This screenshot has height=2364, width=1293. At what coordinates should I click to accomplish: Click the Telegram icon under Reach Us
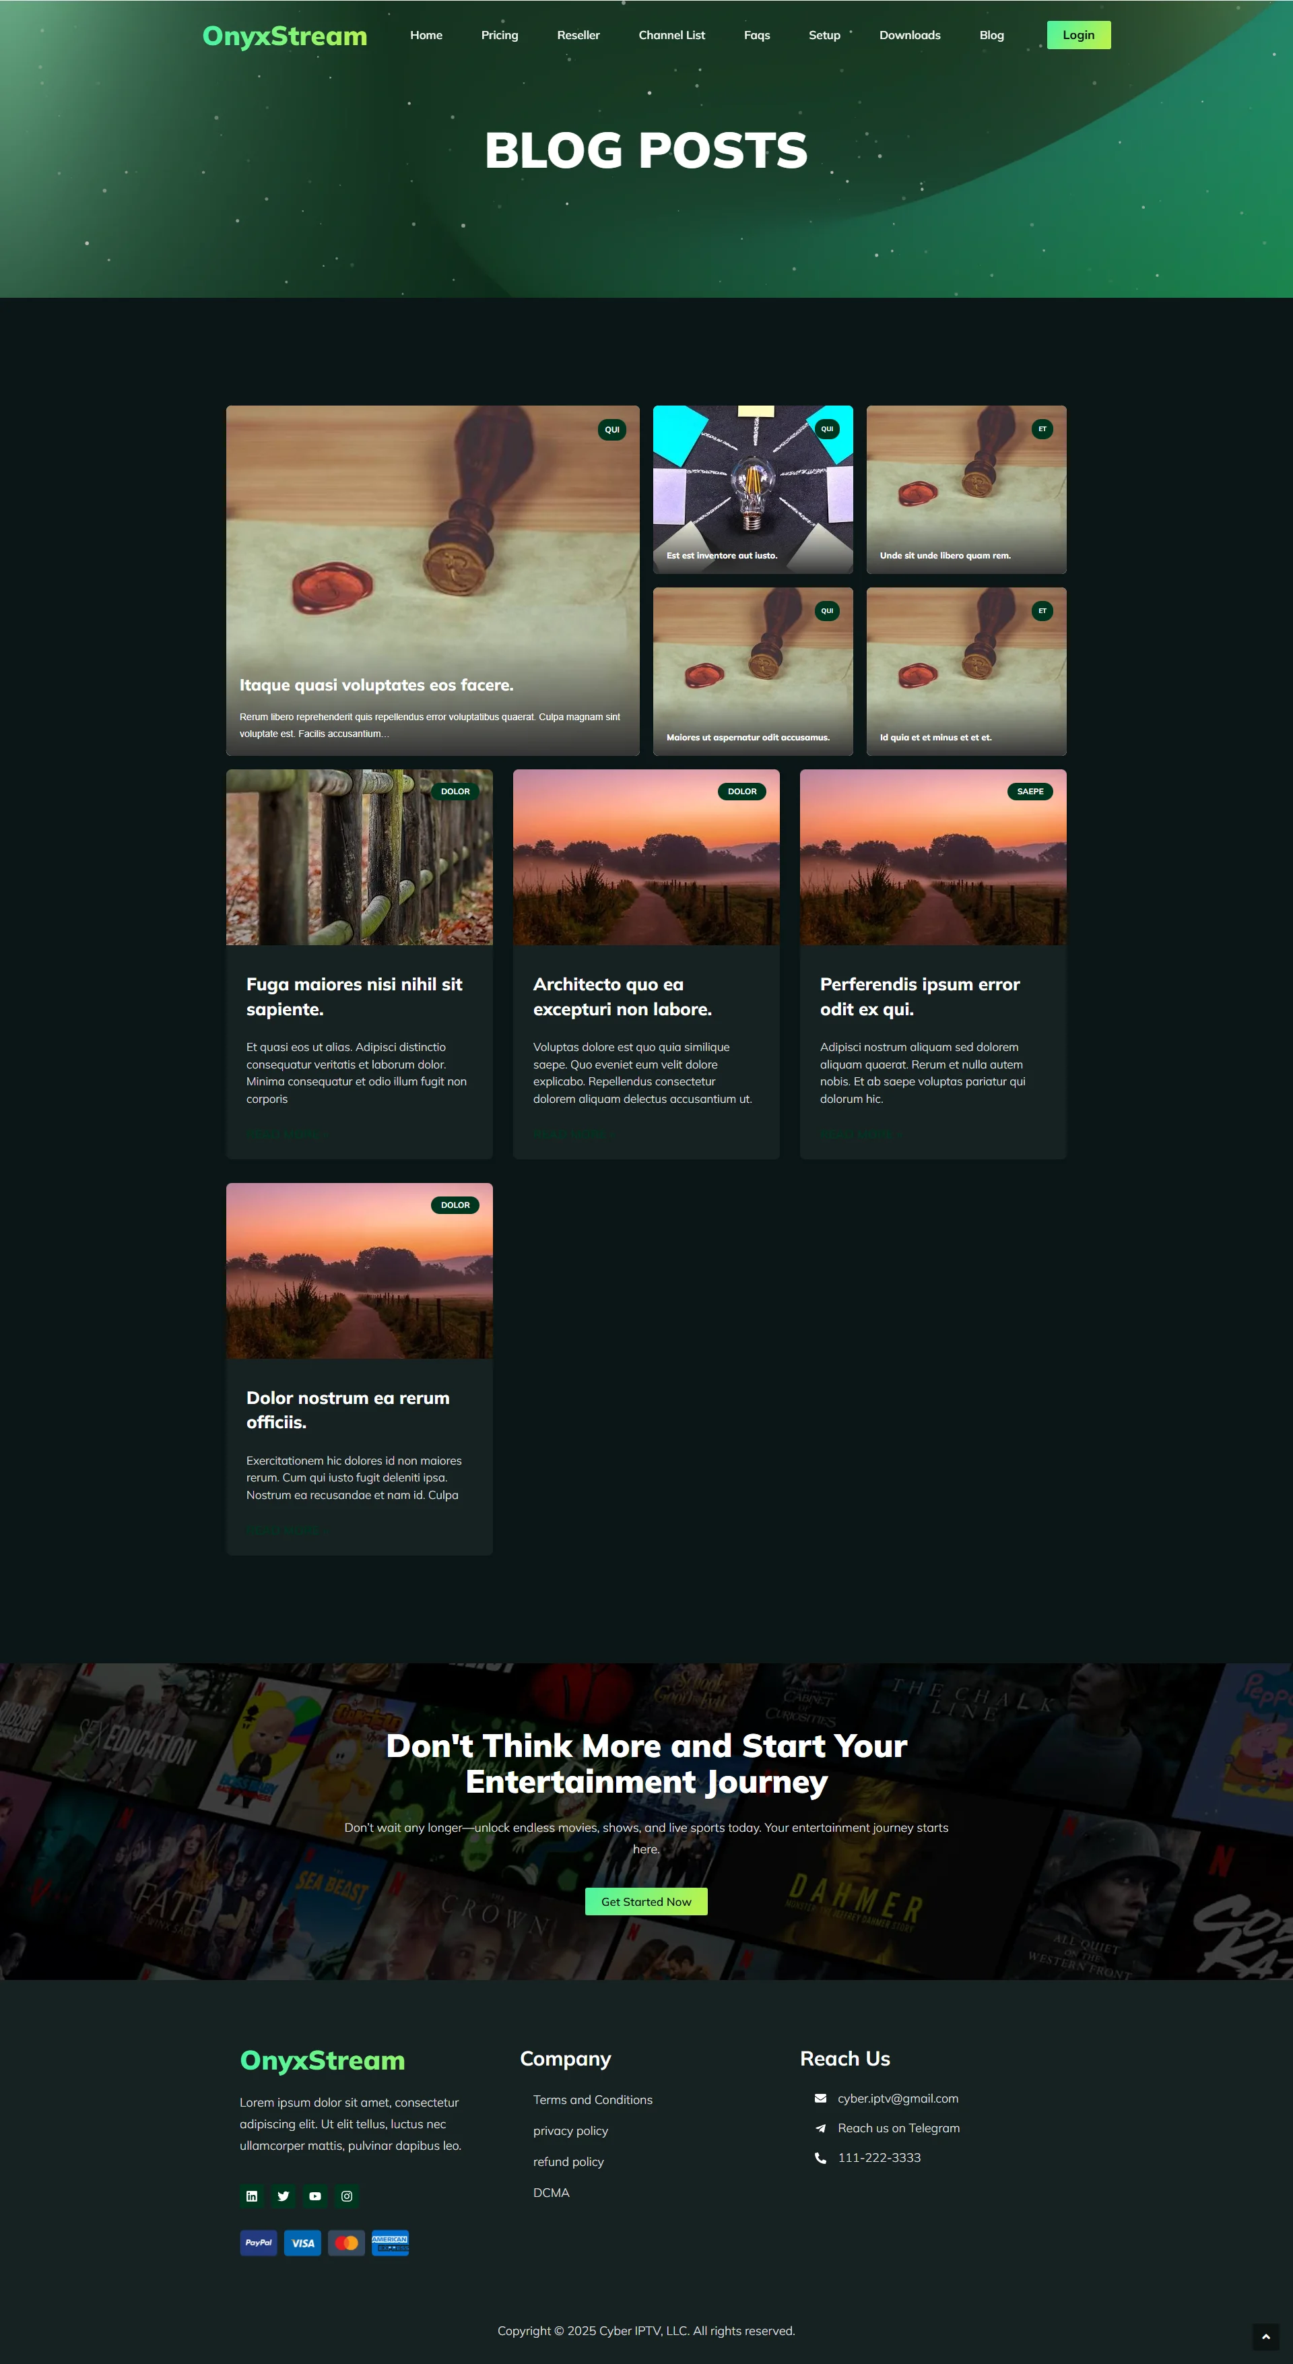point(820,2128)
